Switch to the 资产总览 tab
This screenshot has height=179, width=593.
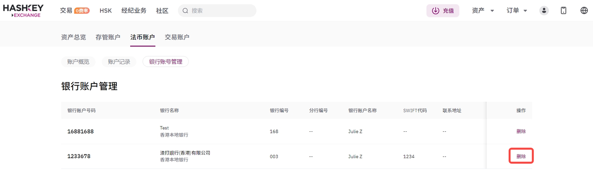coord(74,37)
